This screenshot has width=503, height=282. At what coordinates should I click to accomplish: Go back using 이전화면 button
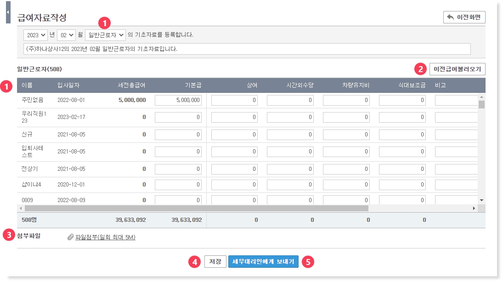click(x=464, y=17)
